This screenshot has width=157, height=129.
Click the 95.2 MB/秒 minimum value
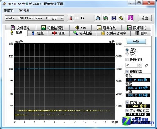[138, 80]
